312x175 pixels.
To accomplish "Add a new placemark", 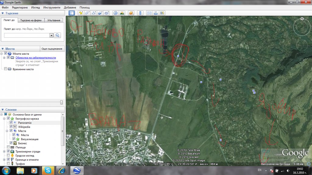I will click(81, 13).
